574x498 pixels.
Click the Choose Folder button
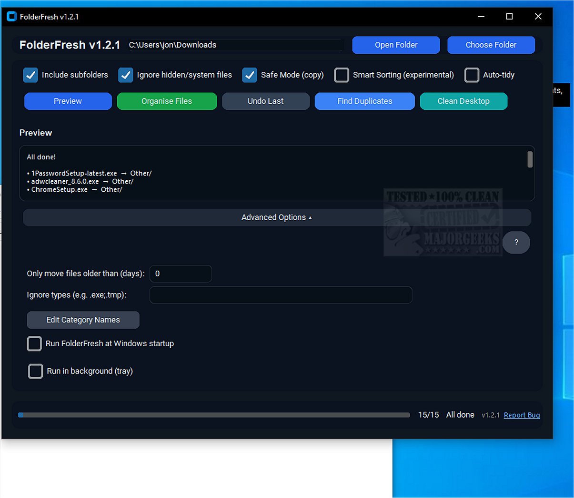coord(491,45)
